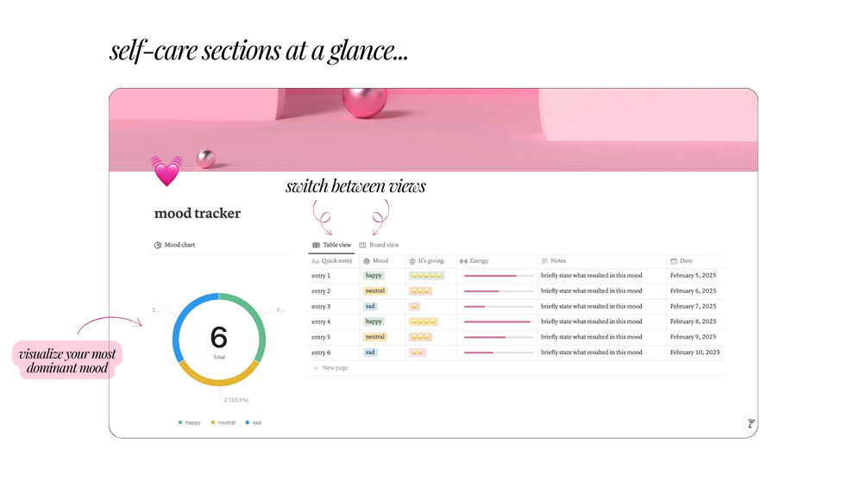
Task: Toggle the neutral legend item in chart
Action: pyautogui.click(x=223, y=422)
